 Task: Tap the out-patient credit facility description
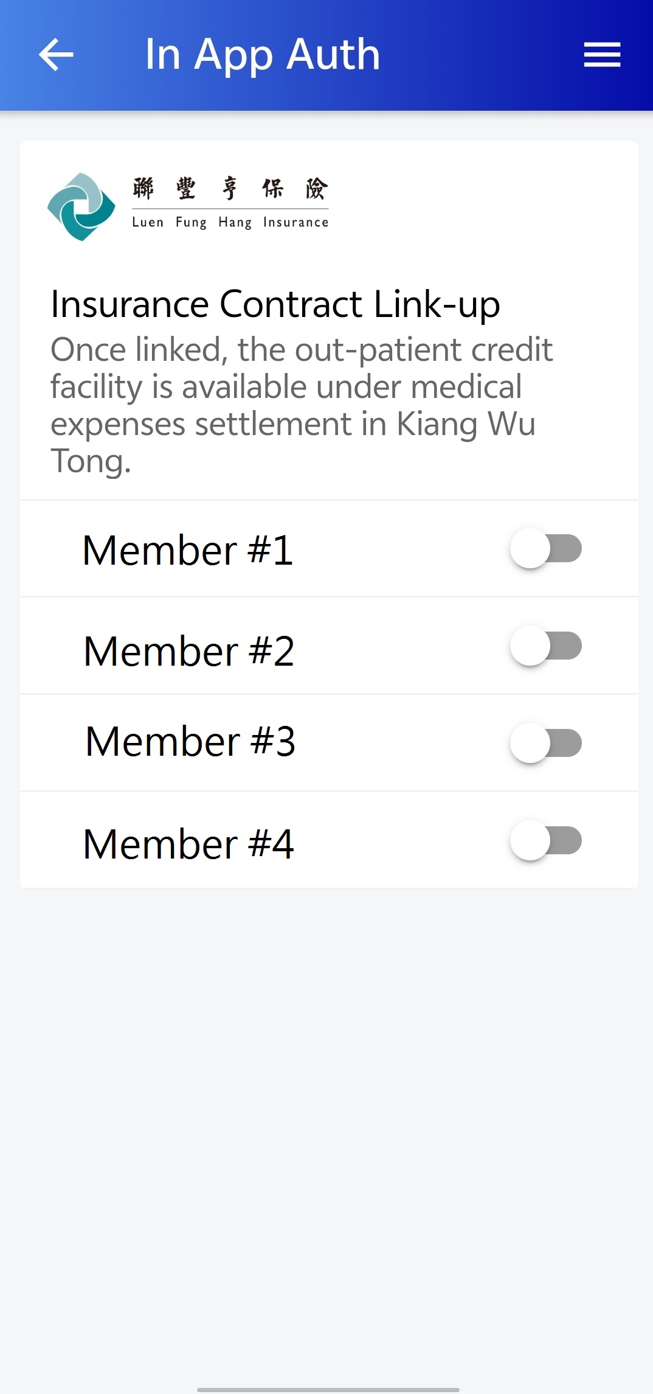302,405
